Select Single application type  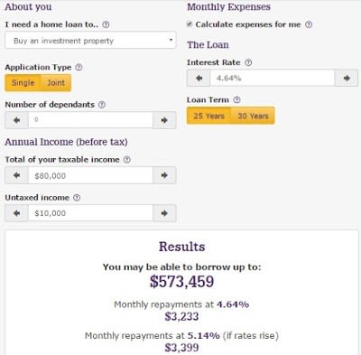(23, 83)
